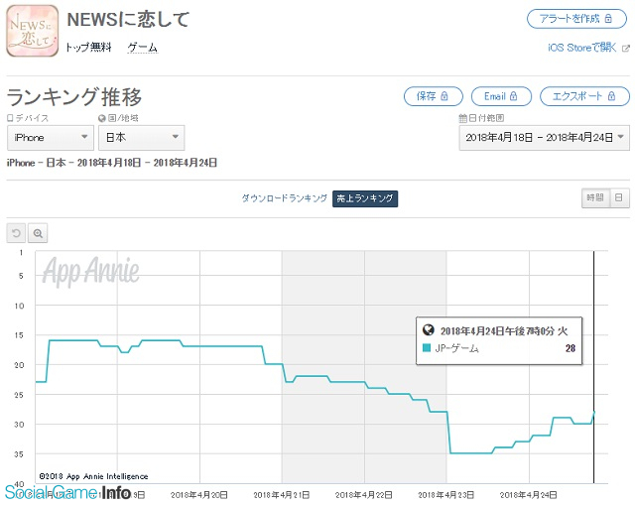Switch to ダウンロードランキング tab
This screenshot has width=635, height=505.
coord(284,198)
